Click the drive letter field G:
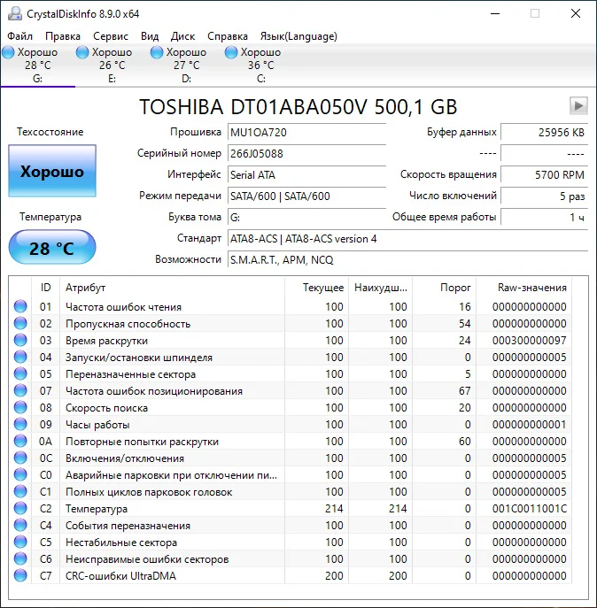The height and width of the screenshot is (608, 597). coord(306,217)
